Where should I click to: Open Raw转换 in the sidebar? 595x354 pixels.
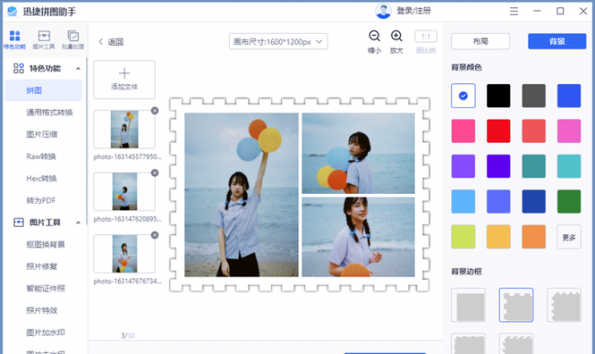pyautogui.click(x=41, y=156)
